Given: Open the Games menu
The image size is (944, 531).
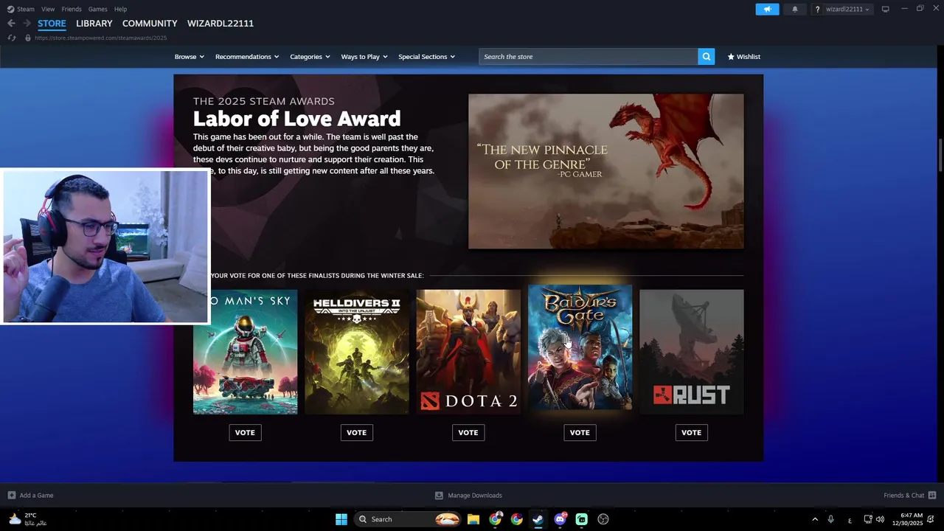Looking at the screenshot, I should coord(97,9).
